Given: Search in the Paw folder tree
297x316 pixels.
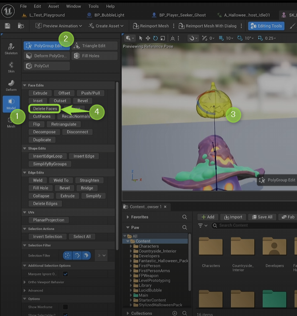Looking at the screenshot, I should pyautogui.click(x=185, y=227).
